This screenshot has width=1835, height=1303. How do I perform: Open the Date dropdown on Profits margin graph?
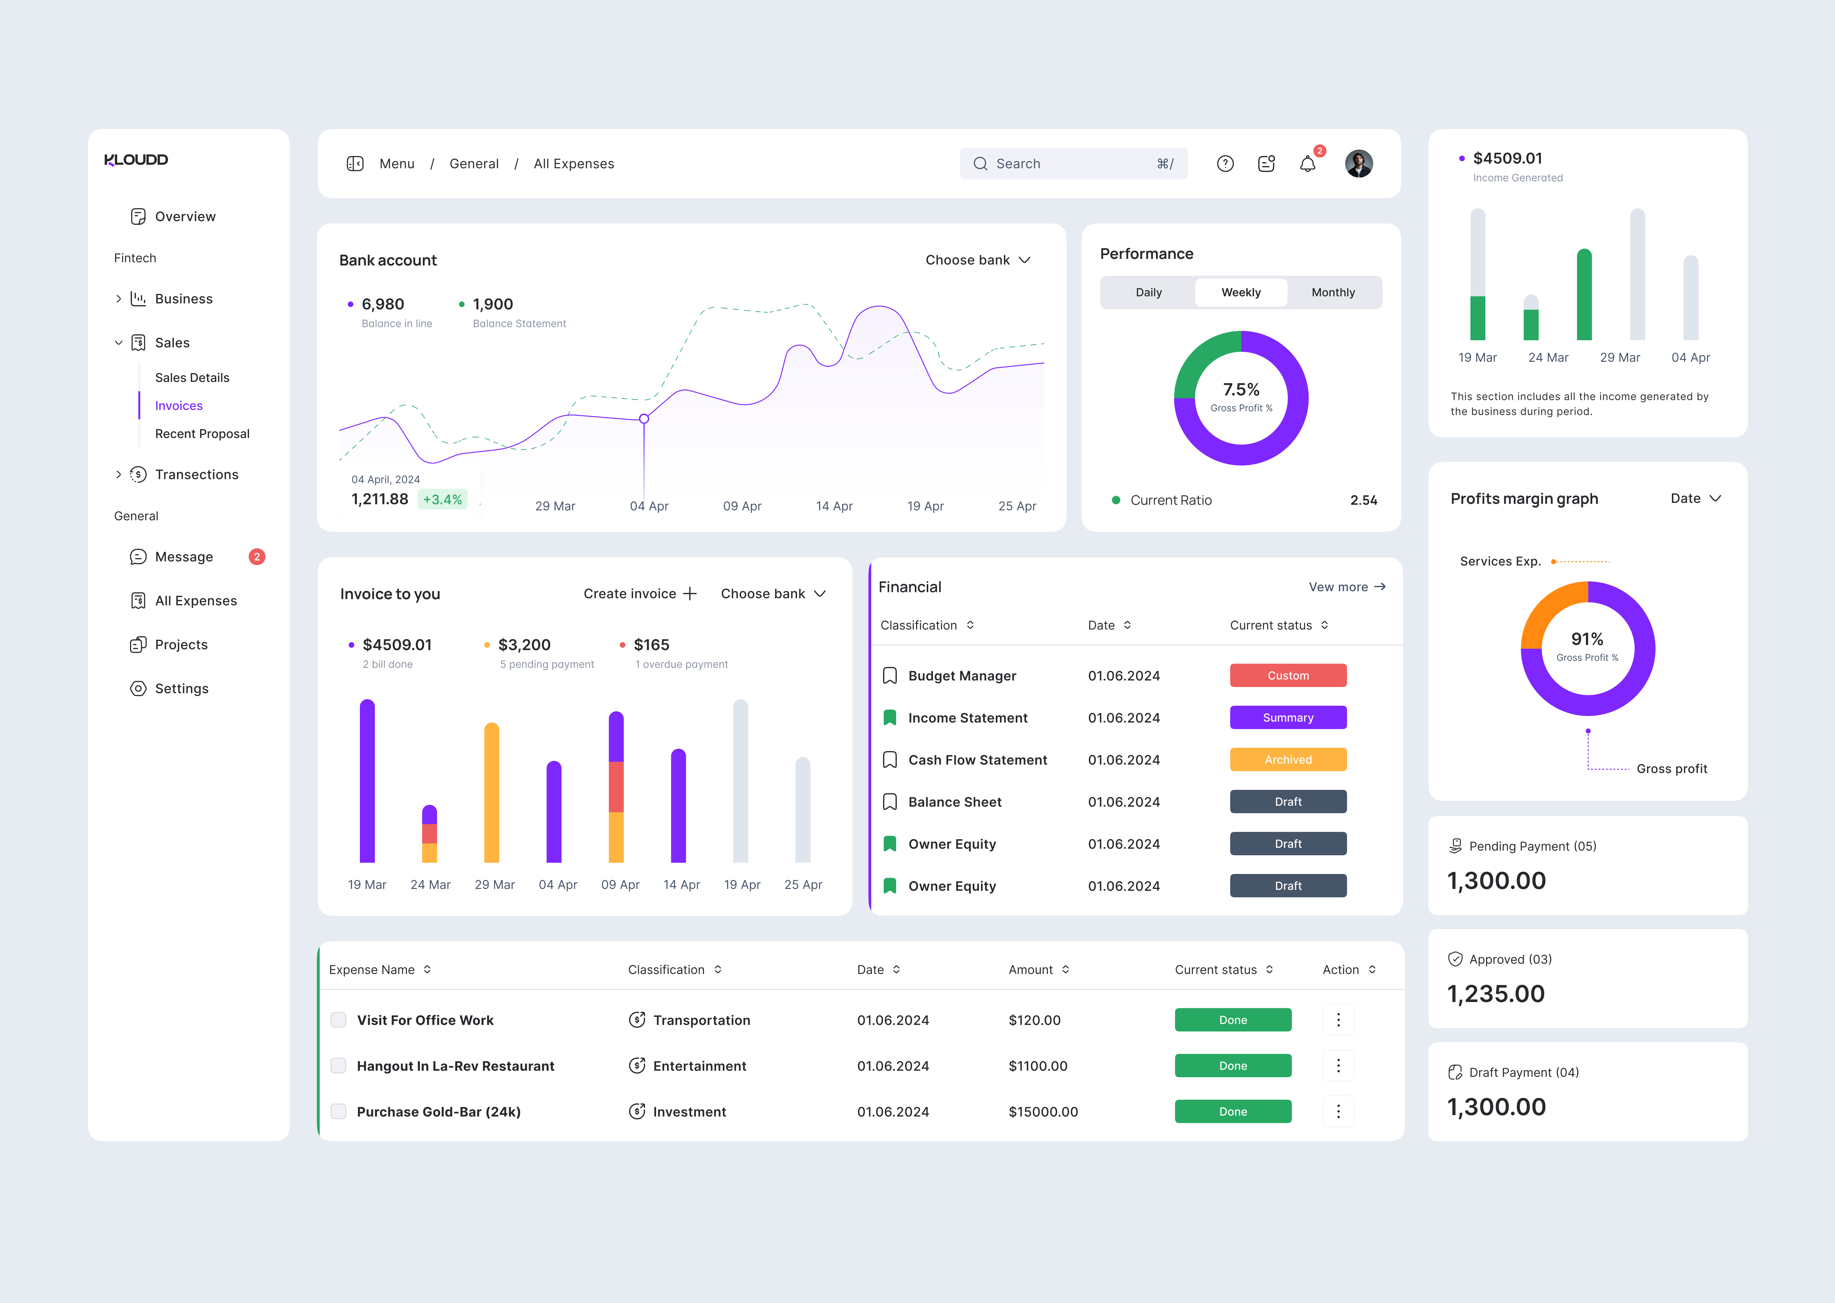pyautogui.click(x=1694, y=498)
